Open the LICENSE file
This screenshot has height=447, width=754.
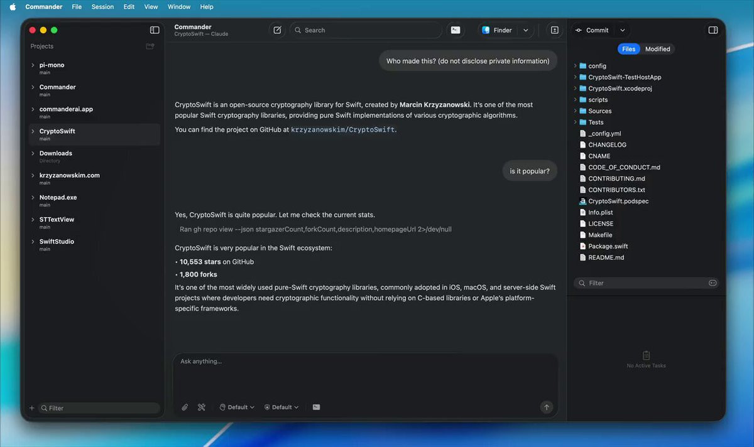pyautogui.click(x=601, y=223)
